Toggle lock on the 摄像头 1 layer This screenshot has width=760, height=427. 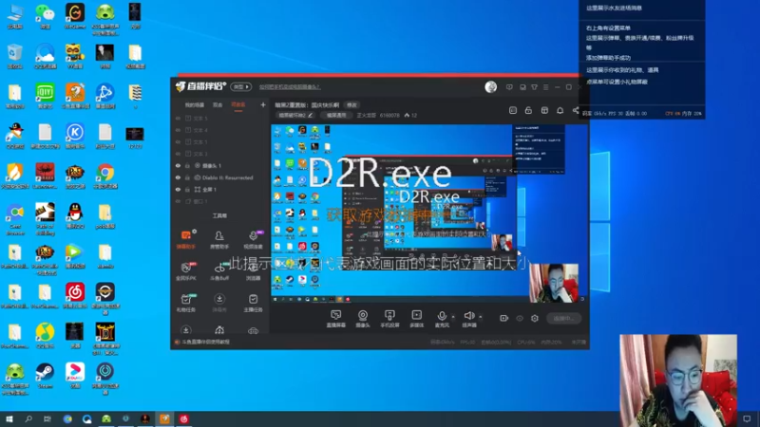pyautogui.click(x=187, y=165)
